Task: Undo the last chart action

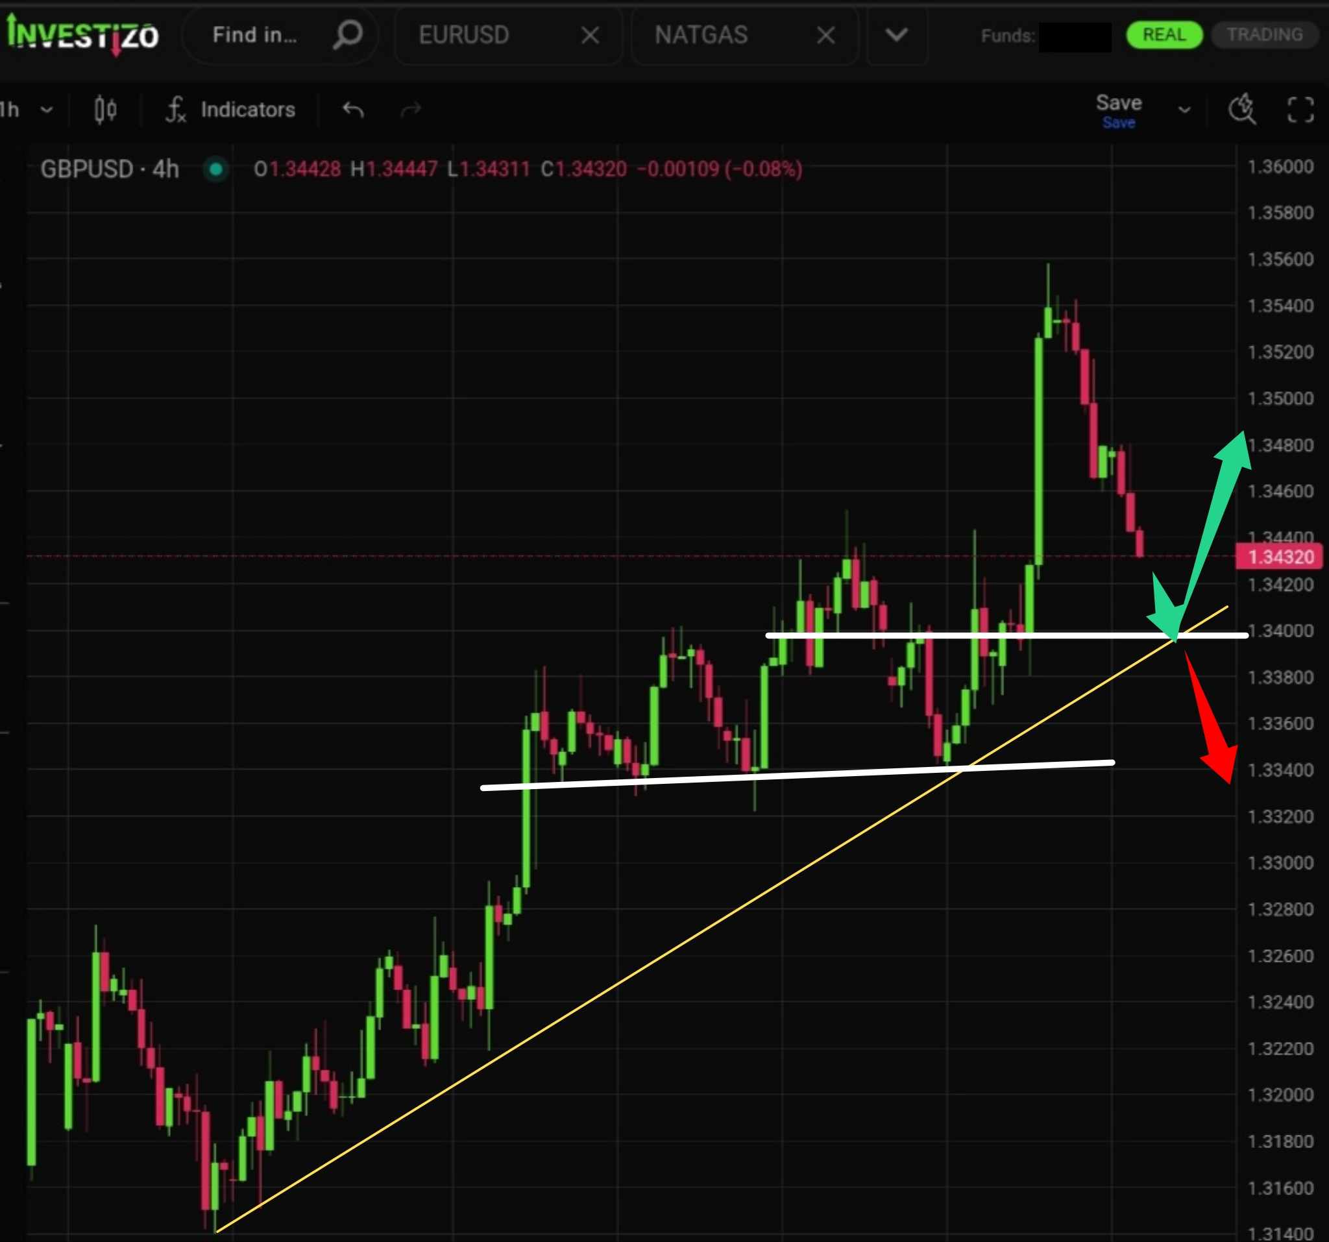Action: click(x=353, y=110)
